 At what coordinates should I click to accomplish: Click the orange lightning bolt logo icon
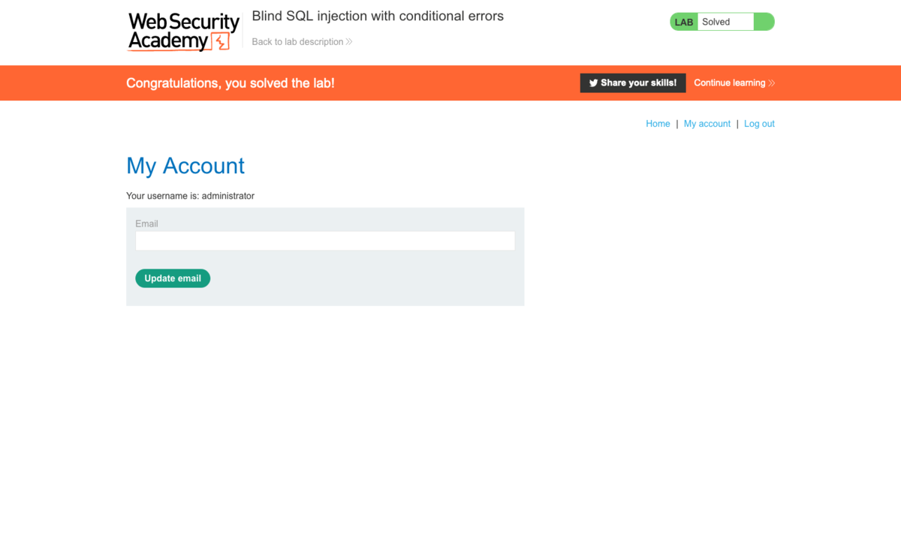(x=221, y=41)
